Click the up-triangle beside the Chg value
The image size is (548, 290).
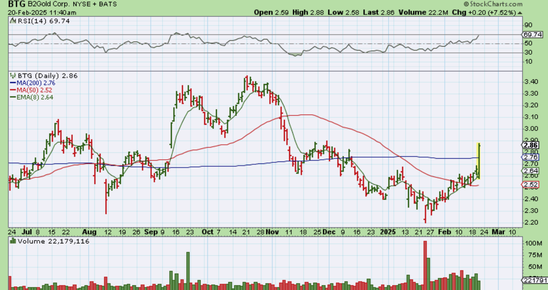(520, 13)
